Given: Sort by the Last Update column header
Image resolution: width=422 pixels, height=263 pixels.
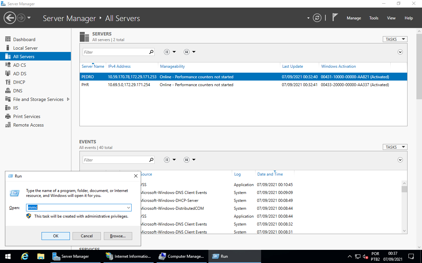Looking at the screenshot, I should pyautogui.click(x=292, y=66).
